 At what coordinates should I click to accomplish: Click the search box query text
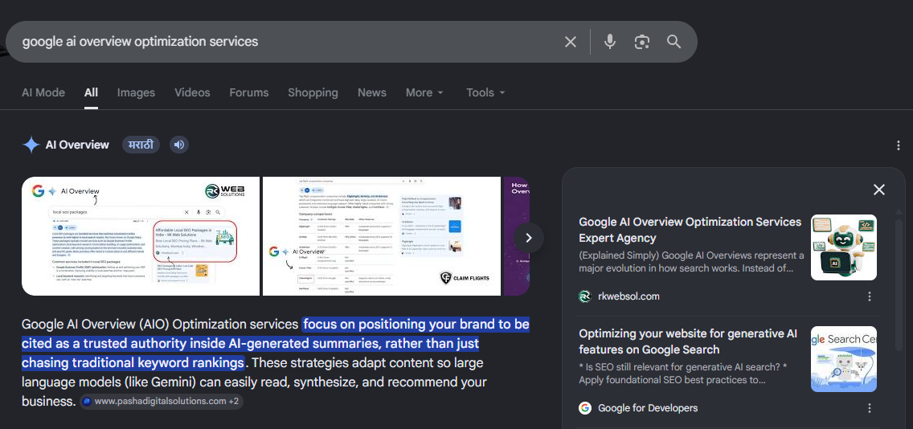click(x=141, y=41)
